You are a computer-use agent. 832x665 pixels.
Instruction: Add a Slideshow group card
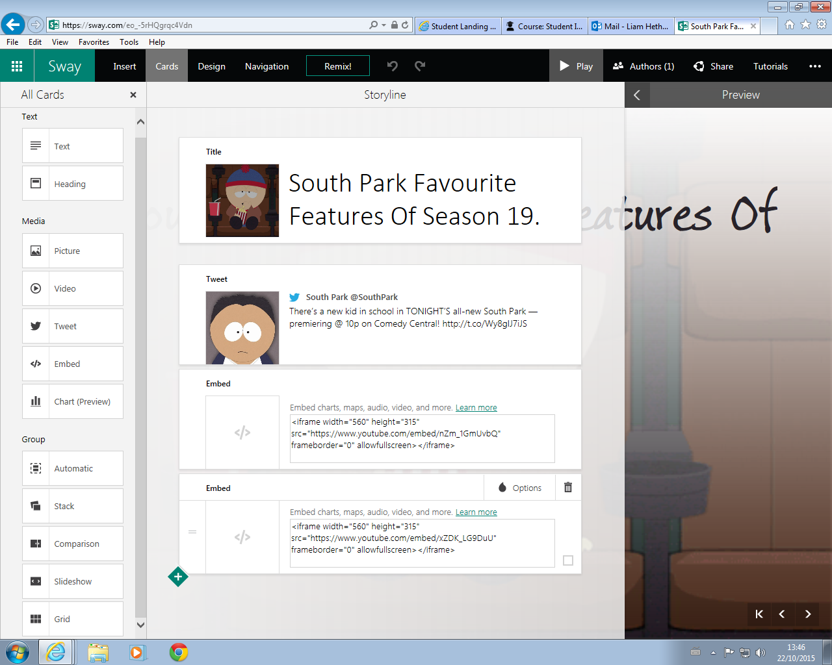(73, 581)
